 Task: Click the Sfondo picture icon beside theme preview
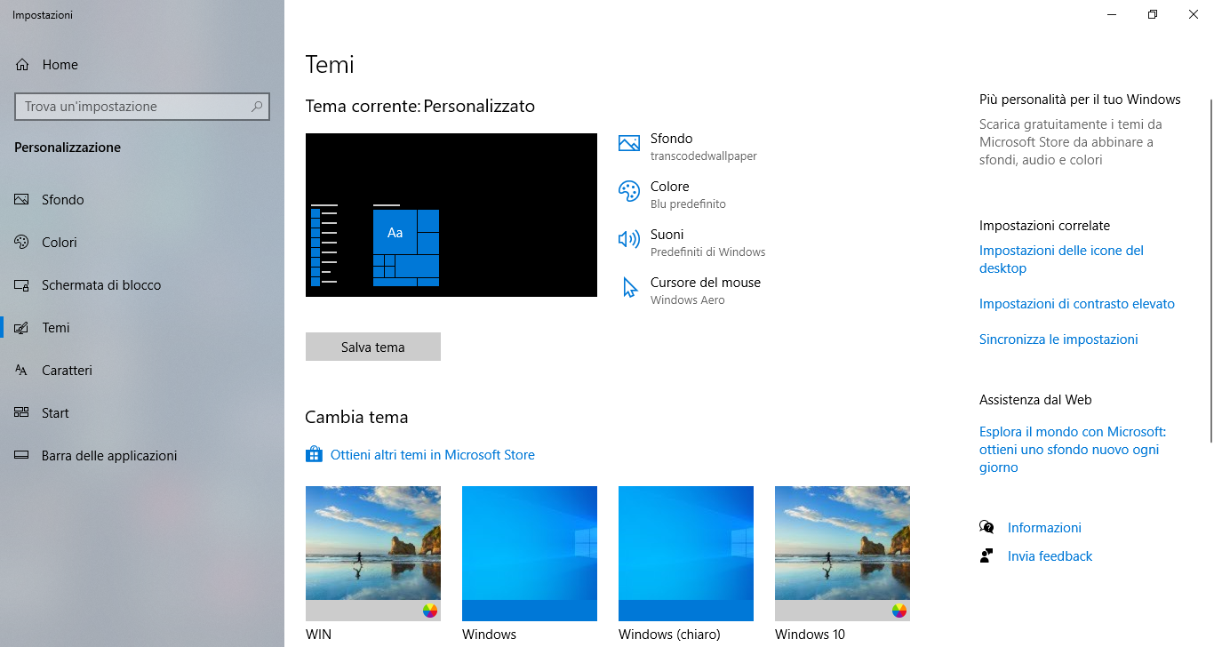[629, 143]
